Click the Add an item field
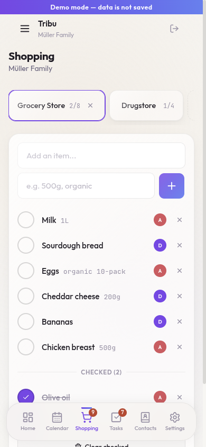Screen dimensions: 206x447 [x=101, y=156]
